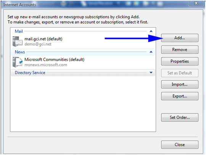This screenshot has height=155, width=206.
Task: Click the Import... button
Action: pyautogui.click(x=180, y=84)
